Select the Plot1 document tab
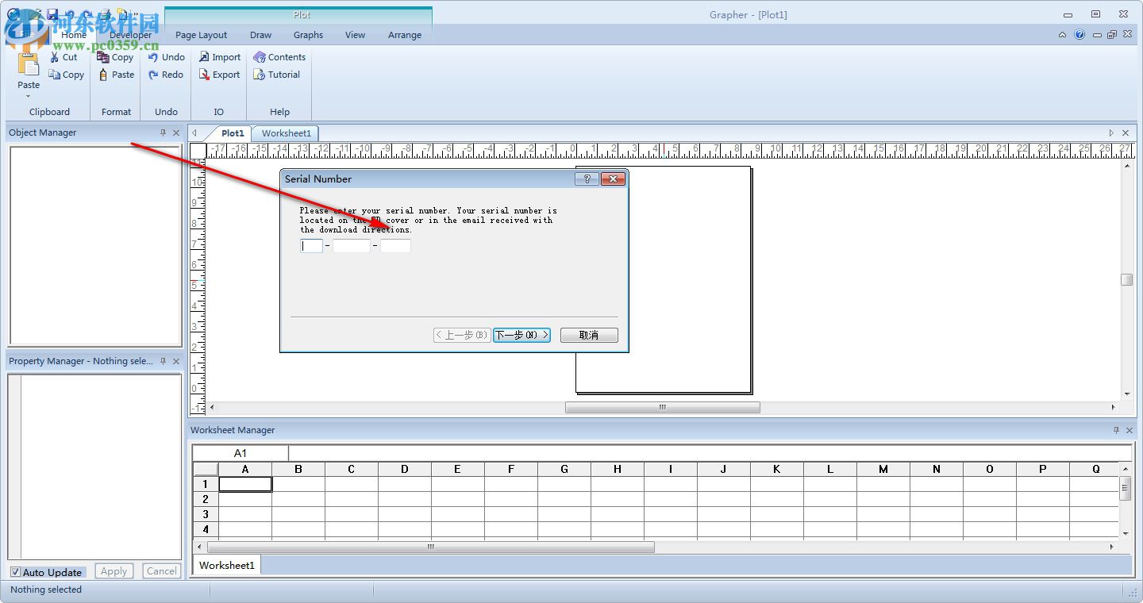 coord(233,133)
